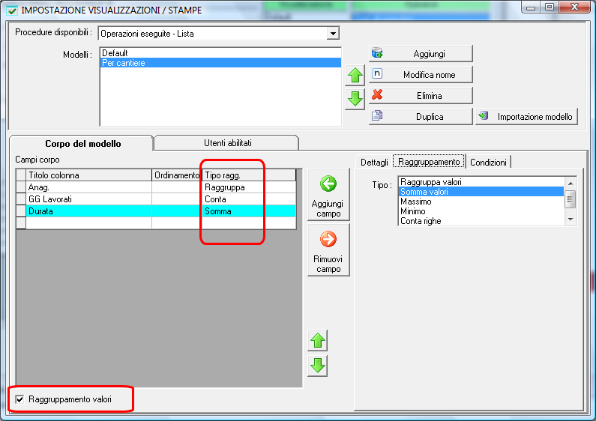Select the Durata row
The width and height of the screenshot is (596, 421).
[156, 211]
